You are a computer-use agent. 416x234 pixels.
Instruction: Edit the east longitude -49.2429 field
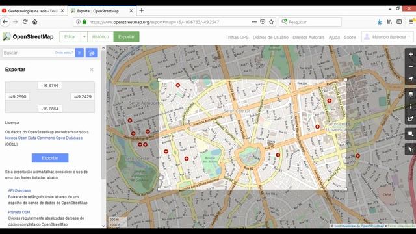(83, 97)
